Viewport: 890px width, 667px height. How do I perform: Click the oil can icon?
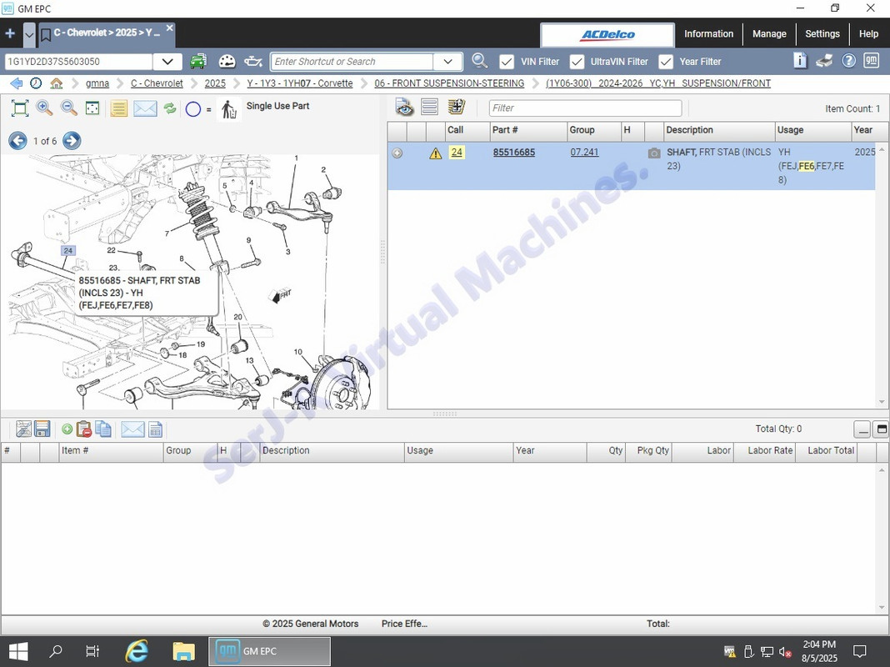pyautogui.click(x=253, y=62)
